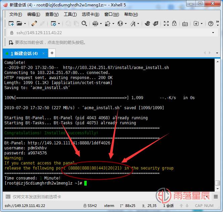Expand the file transfer dropdown arrow
223x212 pixels.
click(114, 23)
